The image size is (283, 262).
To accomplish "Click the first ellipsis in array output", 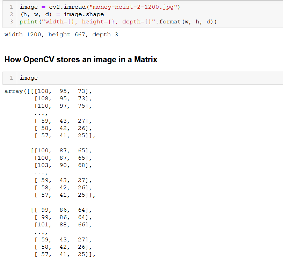I will click(41, 114).
